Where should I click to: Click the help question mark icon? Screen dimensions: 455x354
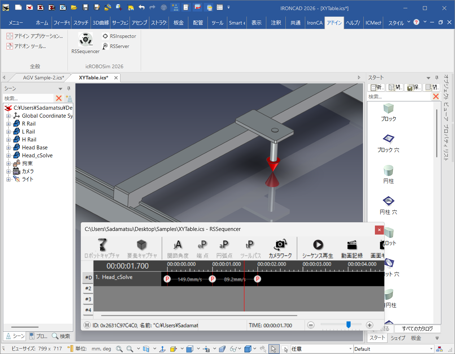(416, 22)
